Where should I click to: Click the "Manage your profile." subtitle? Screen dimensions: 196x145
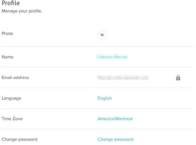pos(22,11)
